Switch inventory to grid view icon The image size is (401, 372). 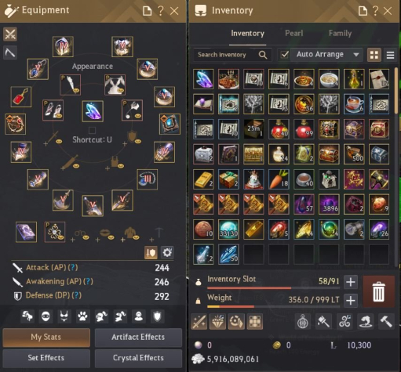(x=374, y=55)
